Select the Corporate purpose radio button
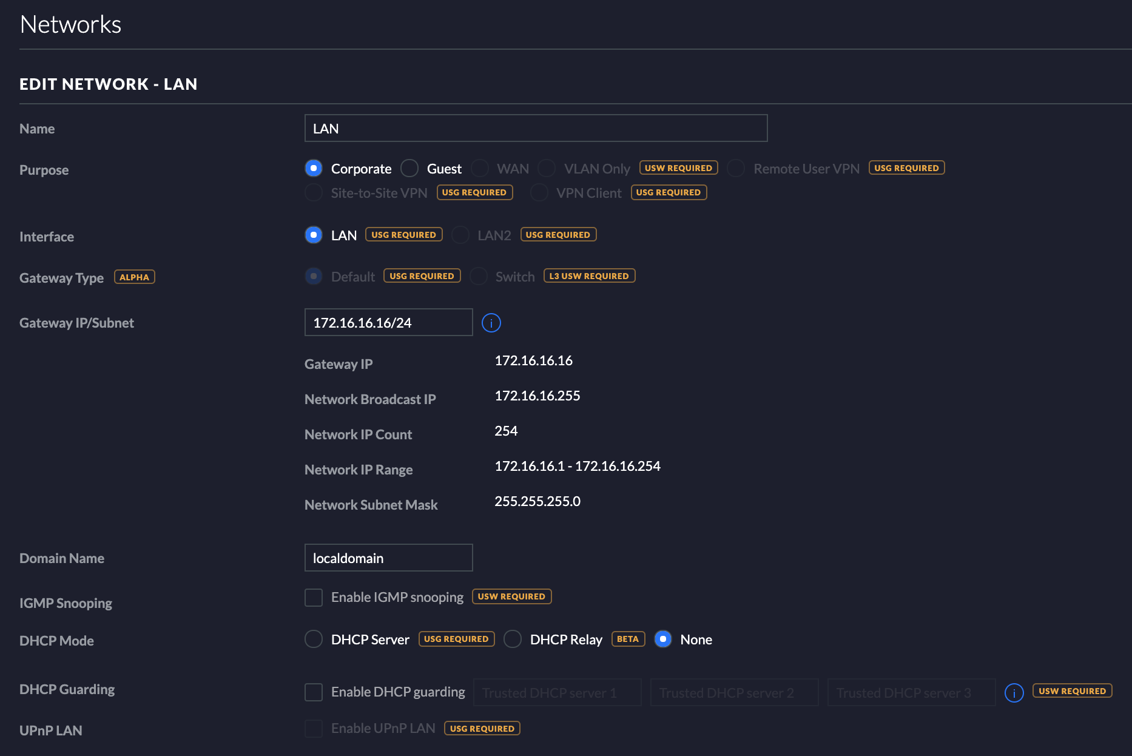The height and width of the screenshot is (756, 1132). pos(314,168)
